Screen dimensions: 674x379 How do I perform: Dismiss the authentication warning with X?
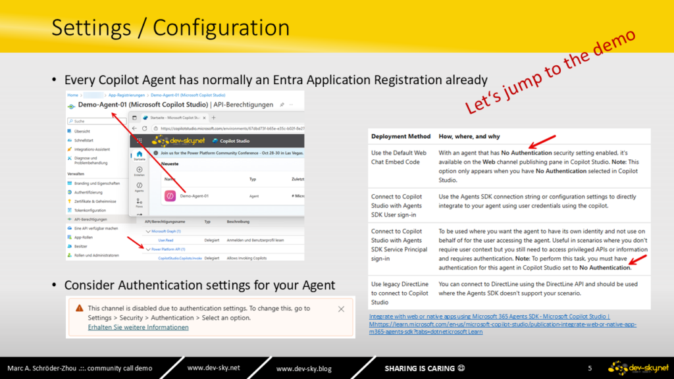click(342, 309)
